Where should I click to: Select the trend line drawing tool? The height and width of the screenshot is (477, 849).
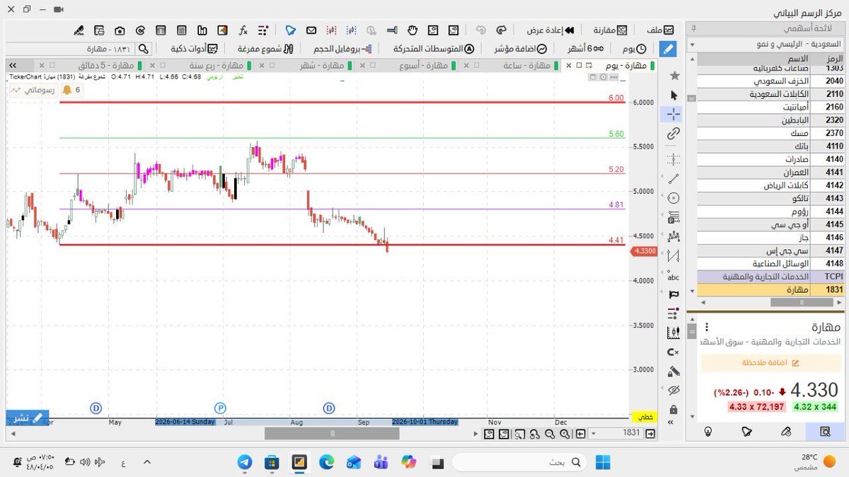(674, 179)
